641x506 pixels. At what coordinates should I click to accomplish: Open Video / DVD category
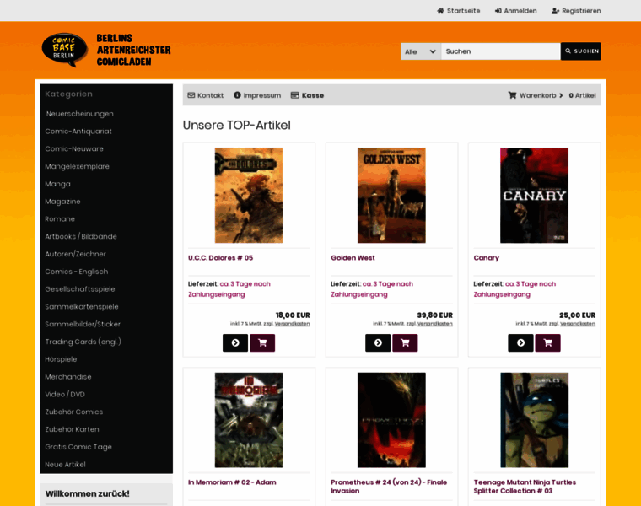tap(65, 395)
